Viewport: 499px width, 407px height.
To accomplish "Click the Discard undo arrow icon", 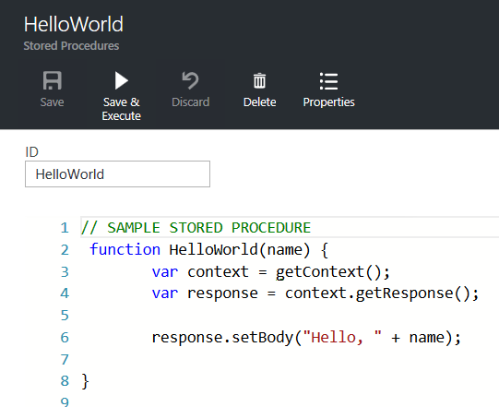I will click(x=190, y=80).
